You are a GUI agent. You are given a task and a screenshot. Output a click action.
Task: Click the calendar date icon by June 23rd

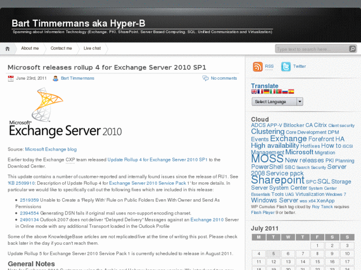[x=10, y=78]
